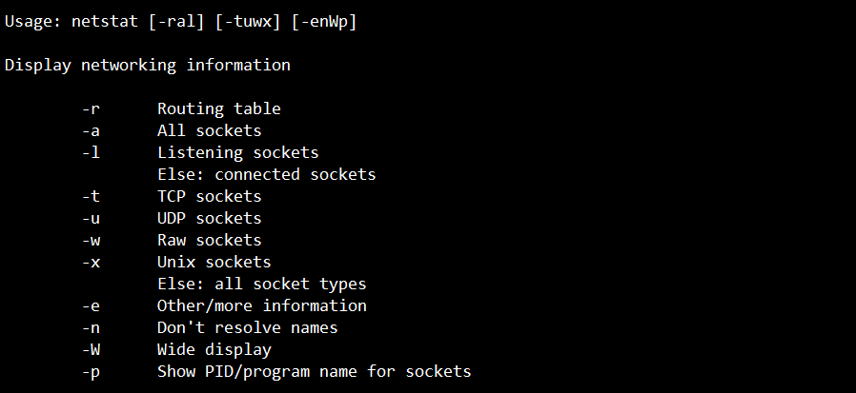Click the "Unix sockets" text
Screen dimensions: 856x393
click(x=214, y=263)
